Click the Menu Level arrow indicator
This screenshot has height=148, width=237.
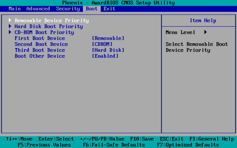tap(205, 32)
